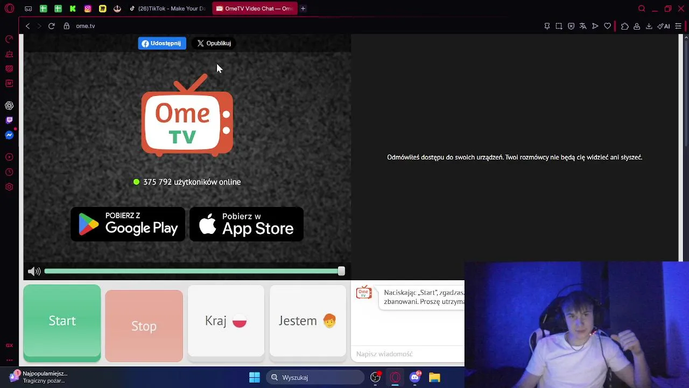
Task: Click the users online count text
Action: click(192, 182)
